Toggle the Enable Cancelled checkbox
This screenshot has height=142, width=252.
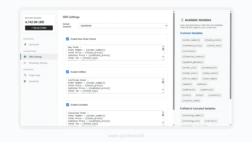(68, 105)
